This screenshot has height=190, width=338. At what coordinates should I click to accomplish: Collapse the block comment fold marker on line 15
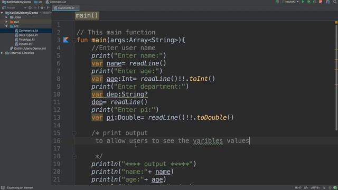[x=74, y=133]
